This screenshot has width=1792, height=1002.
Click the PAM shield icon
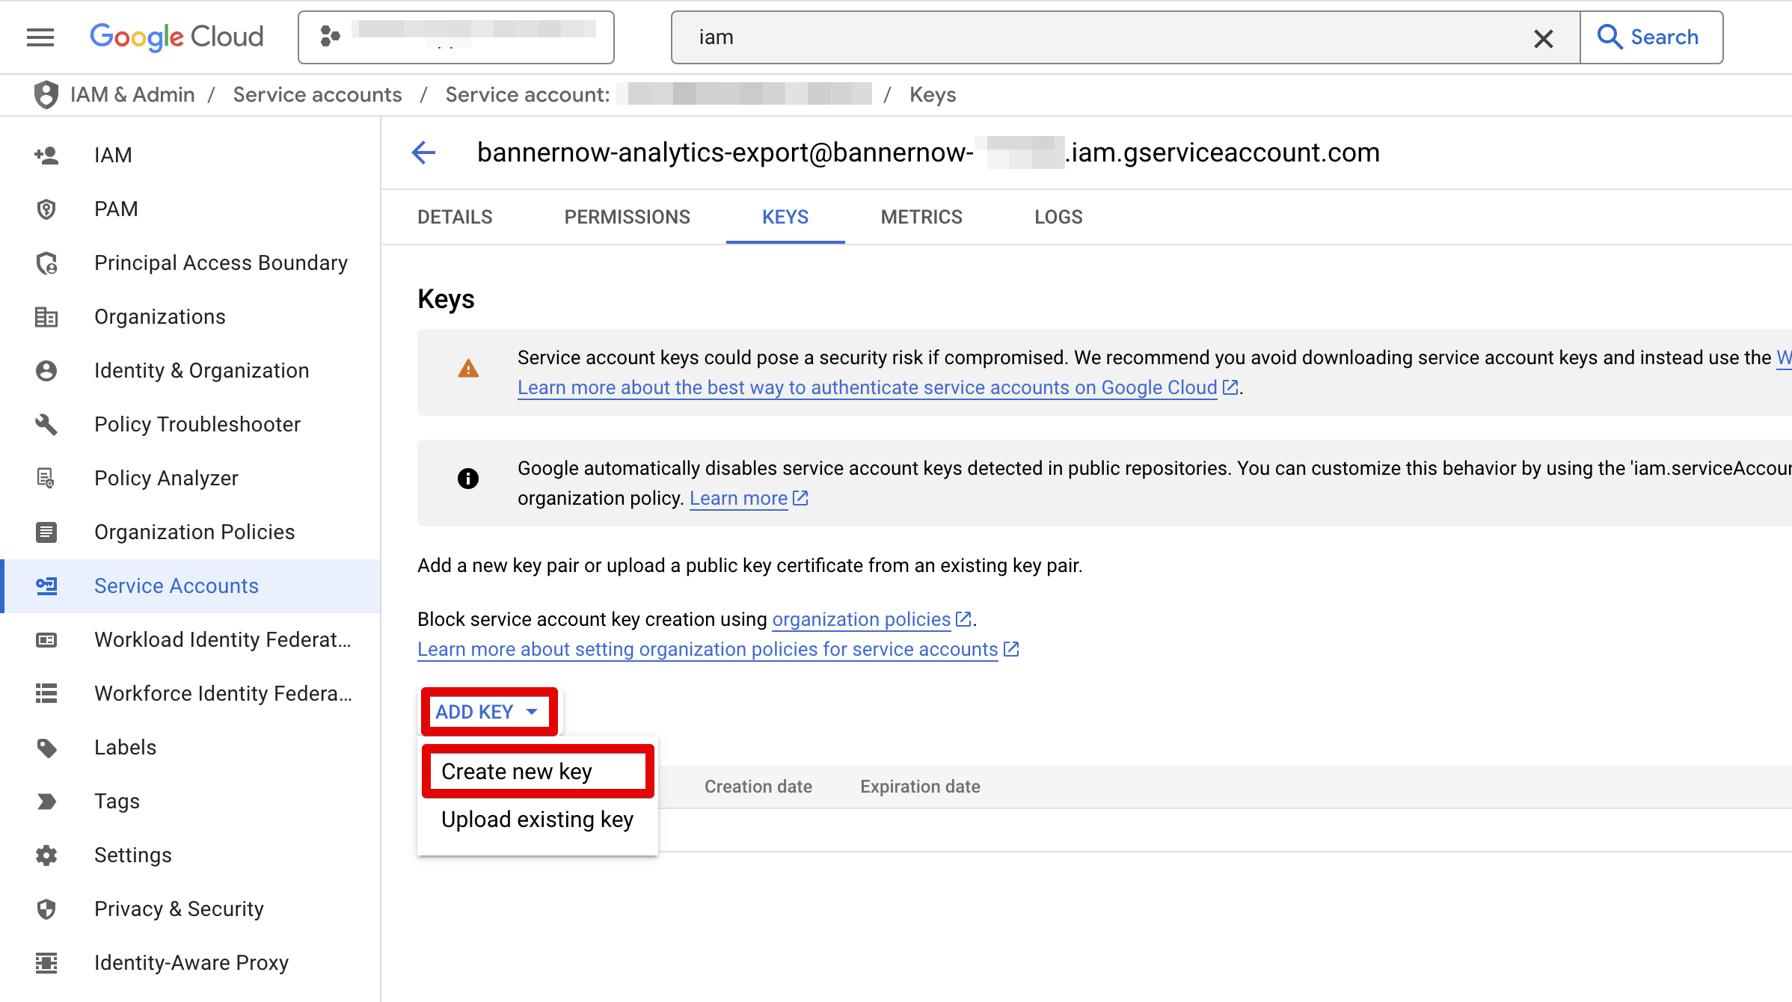pyautogui.click(x=46, y=209)
